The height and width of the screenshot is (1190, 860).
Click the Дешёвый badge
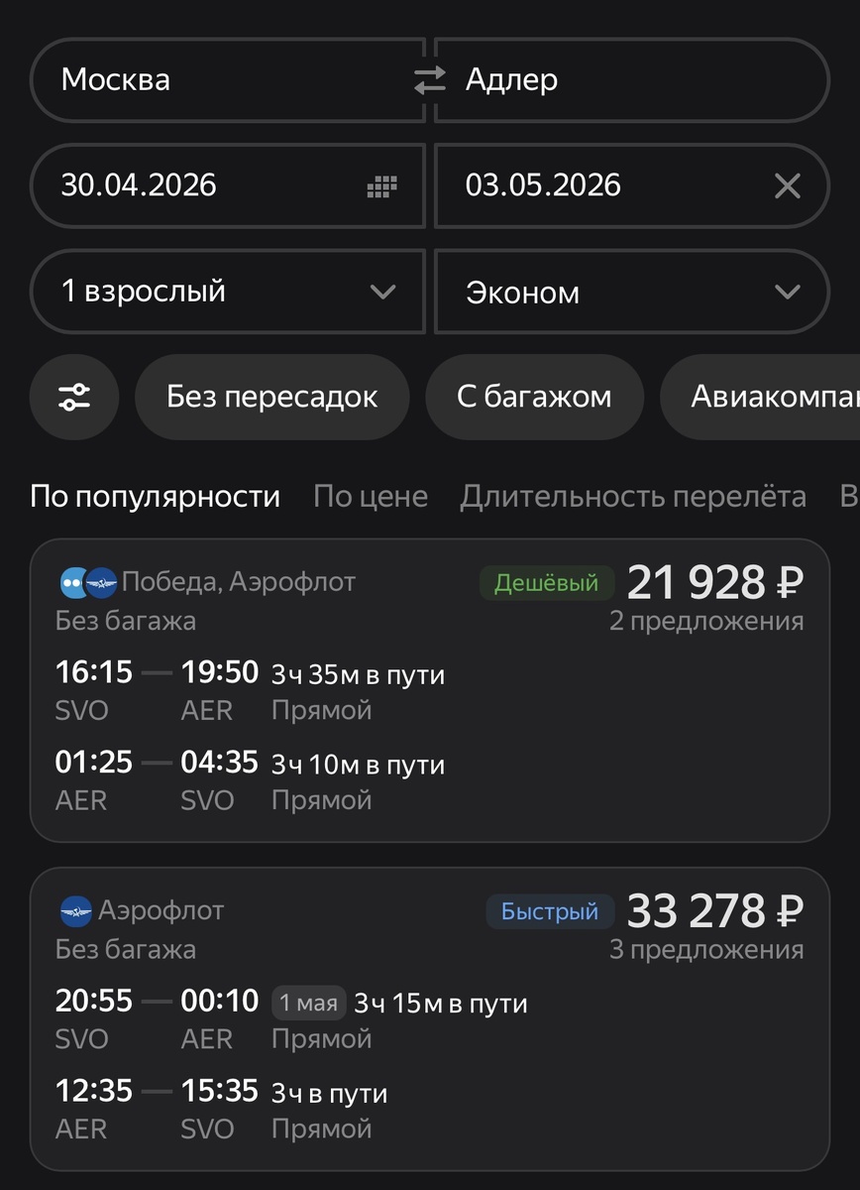click(x=546, y=583)
